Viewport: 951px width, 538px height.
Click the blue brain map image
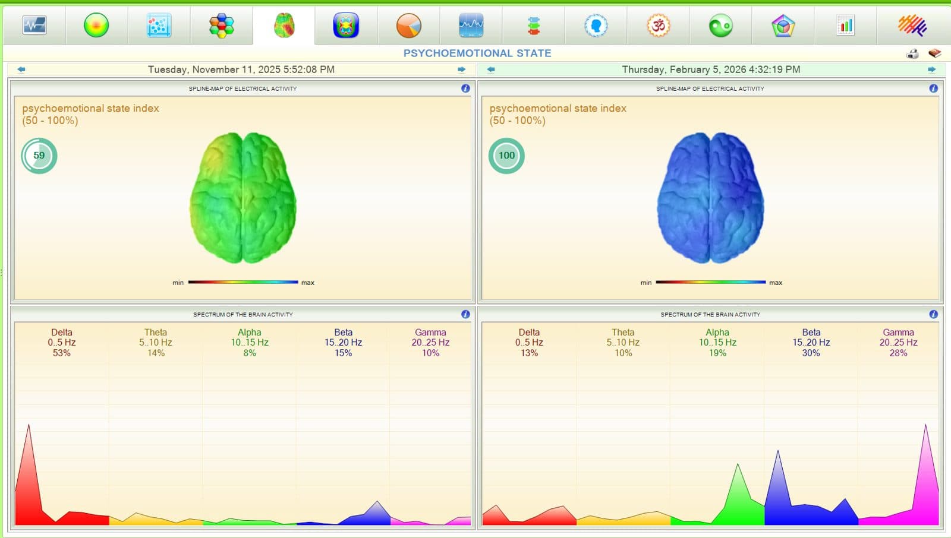(x=710, y=198)
